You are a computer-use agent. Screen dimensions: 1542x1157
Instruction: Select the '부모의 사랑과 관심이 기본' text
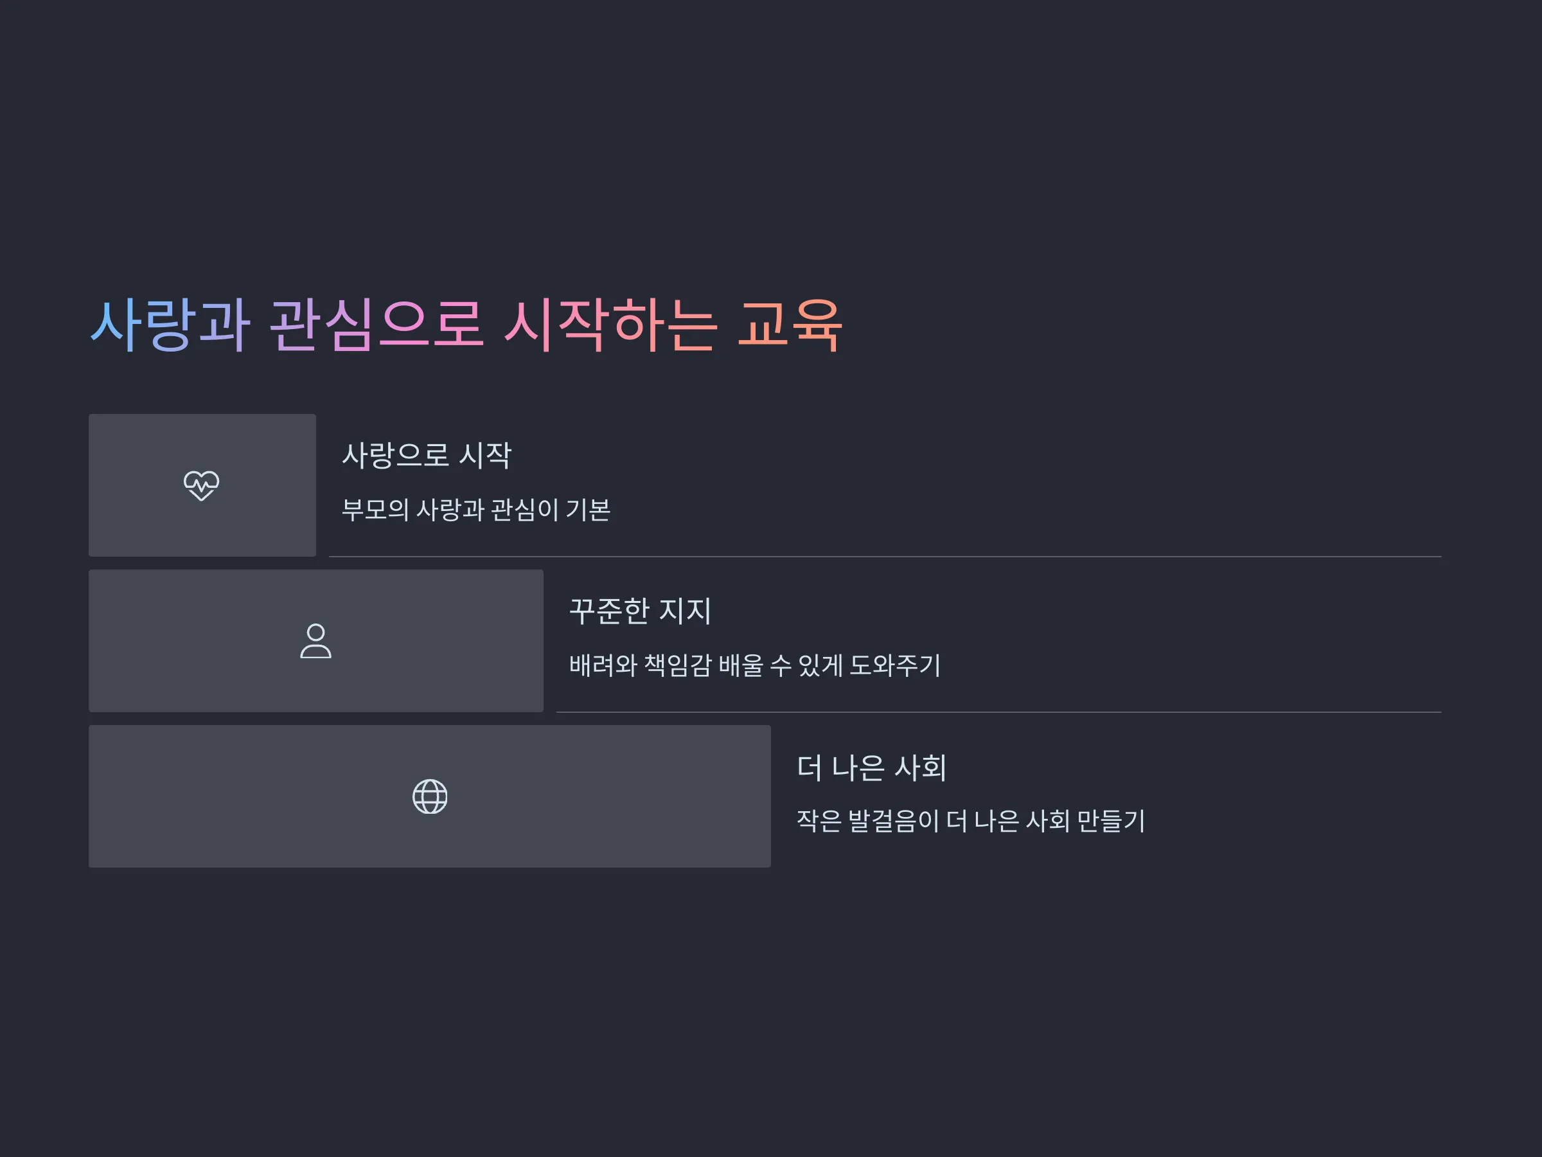click(476, 510)
